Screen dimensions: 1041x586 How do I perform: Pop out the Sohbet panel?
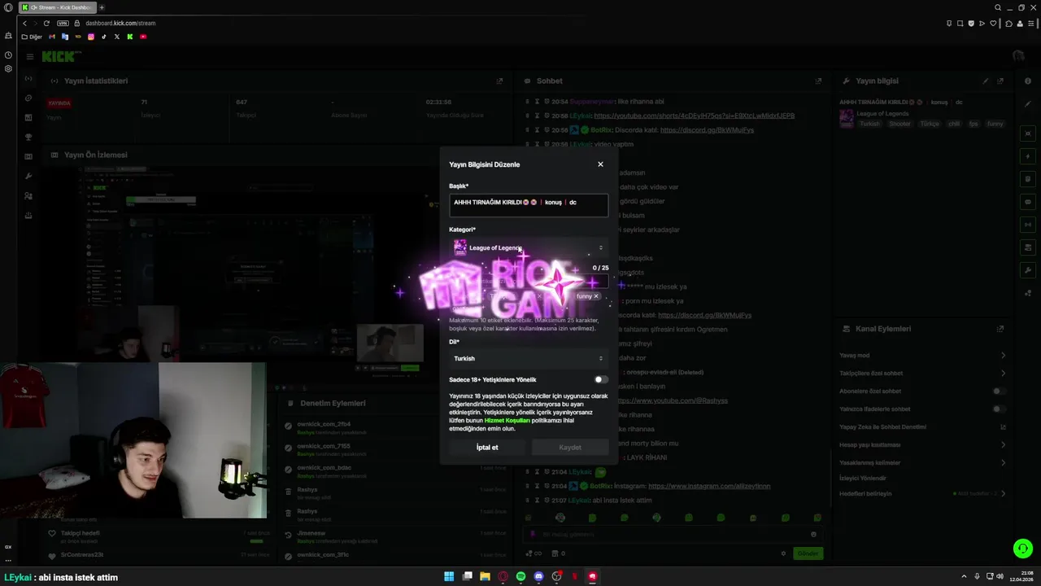[x=818, y=81]
